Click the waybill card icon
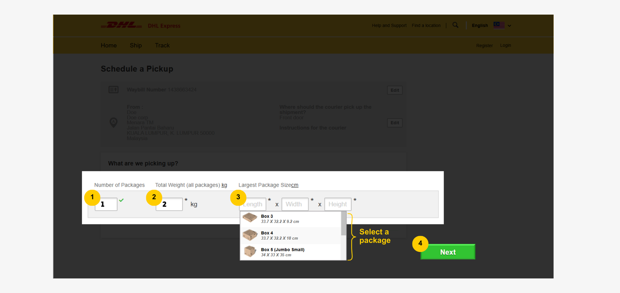Viewport: 620px width, 293px height. tap(114, 90)
